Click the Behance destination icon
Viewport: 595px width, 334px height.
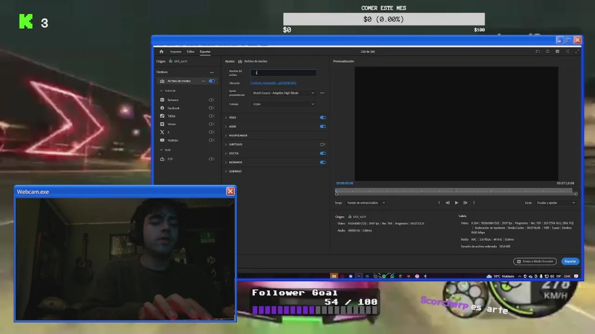[x=162, y=100]
